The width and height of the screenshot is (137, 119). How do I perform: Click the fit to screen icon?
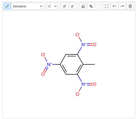(x=106, y=6)
